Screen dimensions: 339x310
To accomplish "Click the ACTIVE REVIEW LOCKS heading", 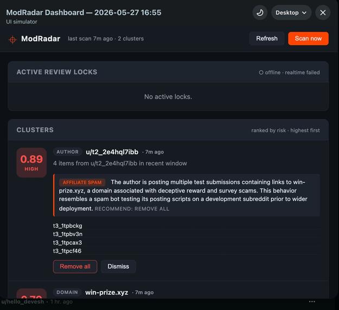I will coord(57,72).
